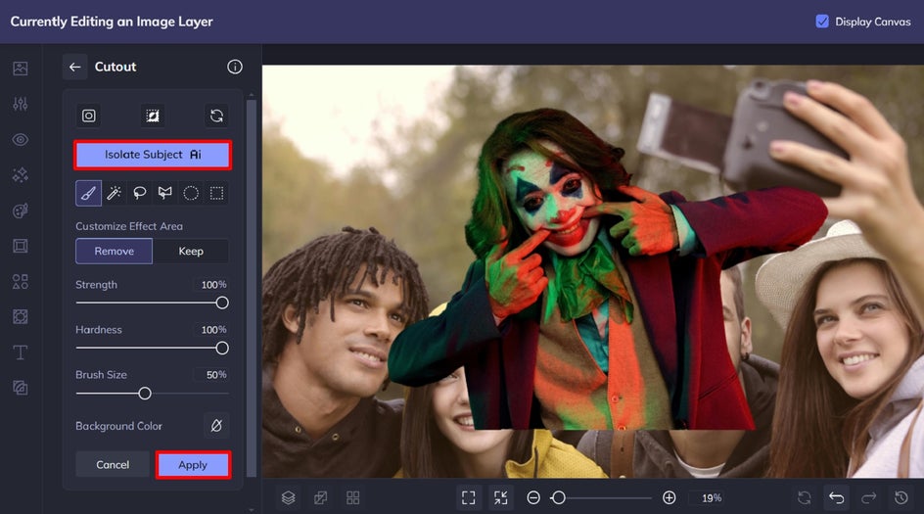This screenshot has height=514, width=924.
Task: Open the Artsy palette sidebar icon
Action: tap(20, 210)
